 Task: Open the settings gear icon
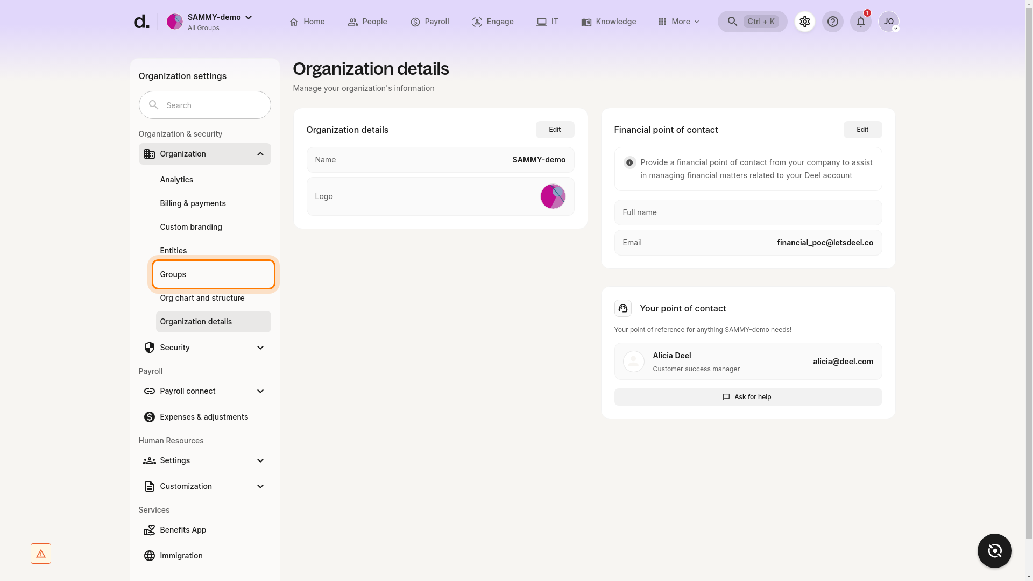pos(804,22)
